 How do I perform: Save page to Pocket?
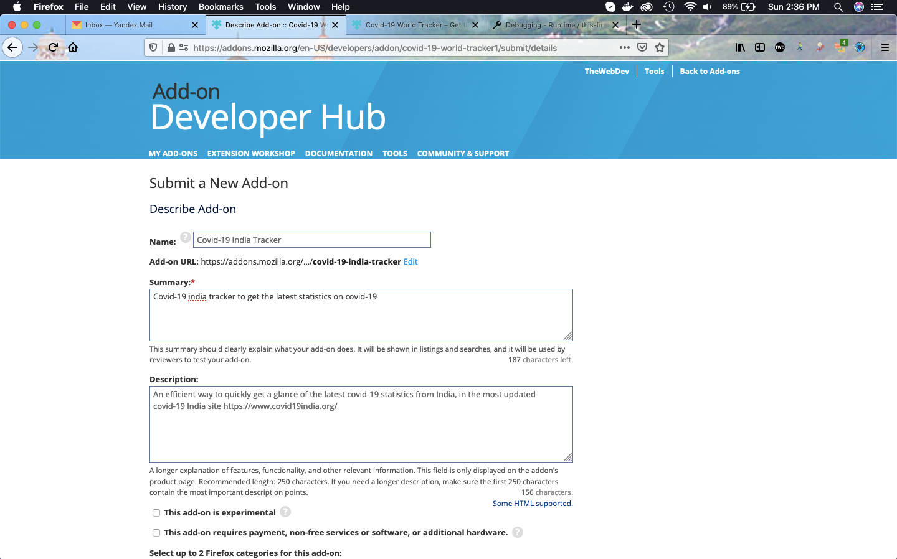click(x=642, y=47)
